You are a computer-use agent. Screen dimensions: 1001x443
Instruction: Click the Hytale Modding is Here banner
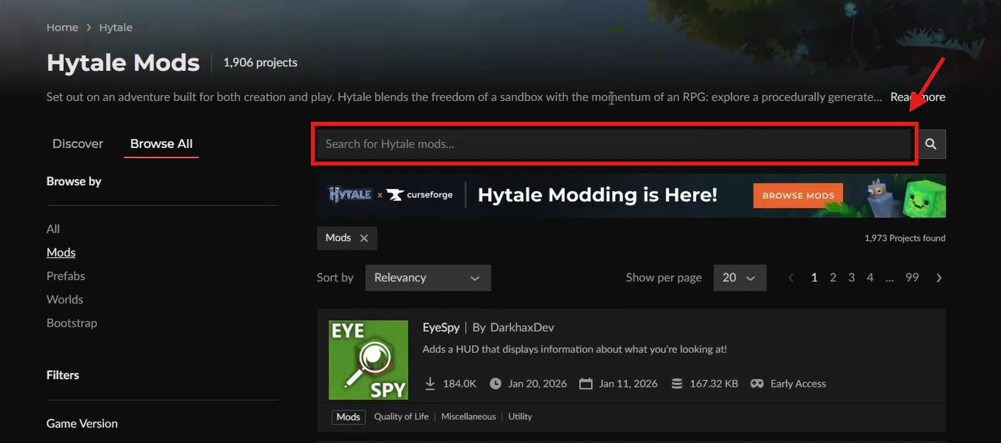(x=631, y=196)
